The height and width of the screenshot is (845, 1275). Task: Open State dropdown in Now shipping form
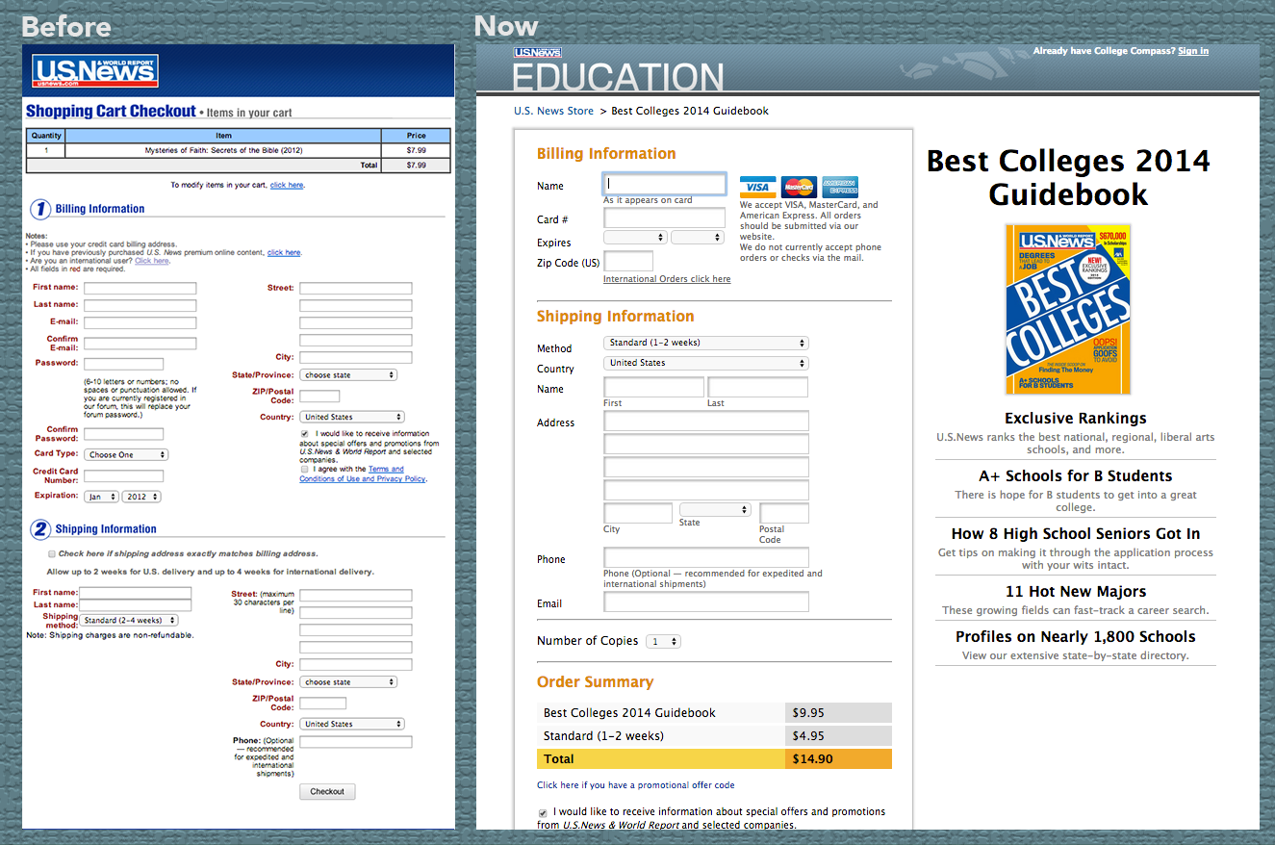[x=715, y=509]
